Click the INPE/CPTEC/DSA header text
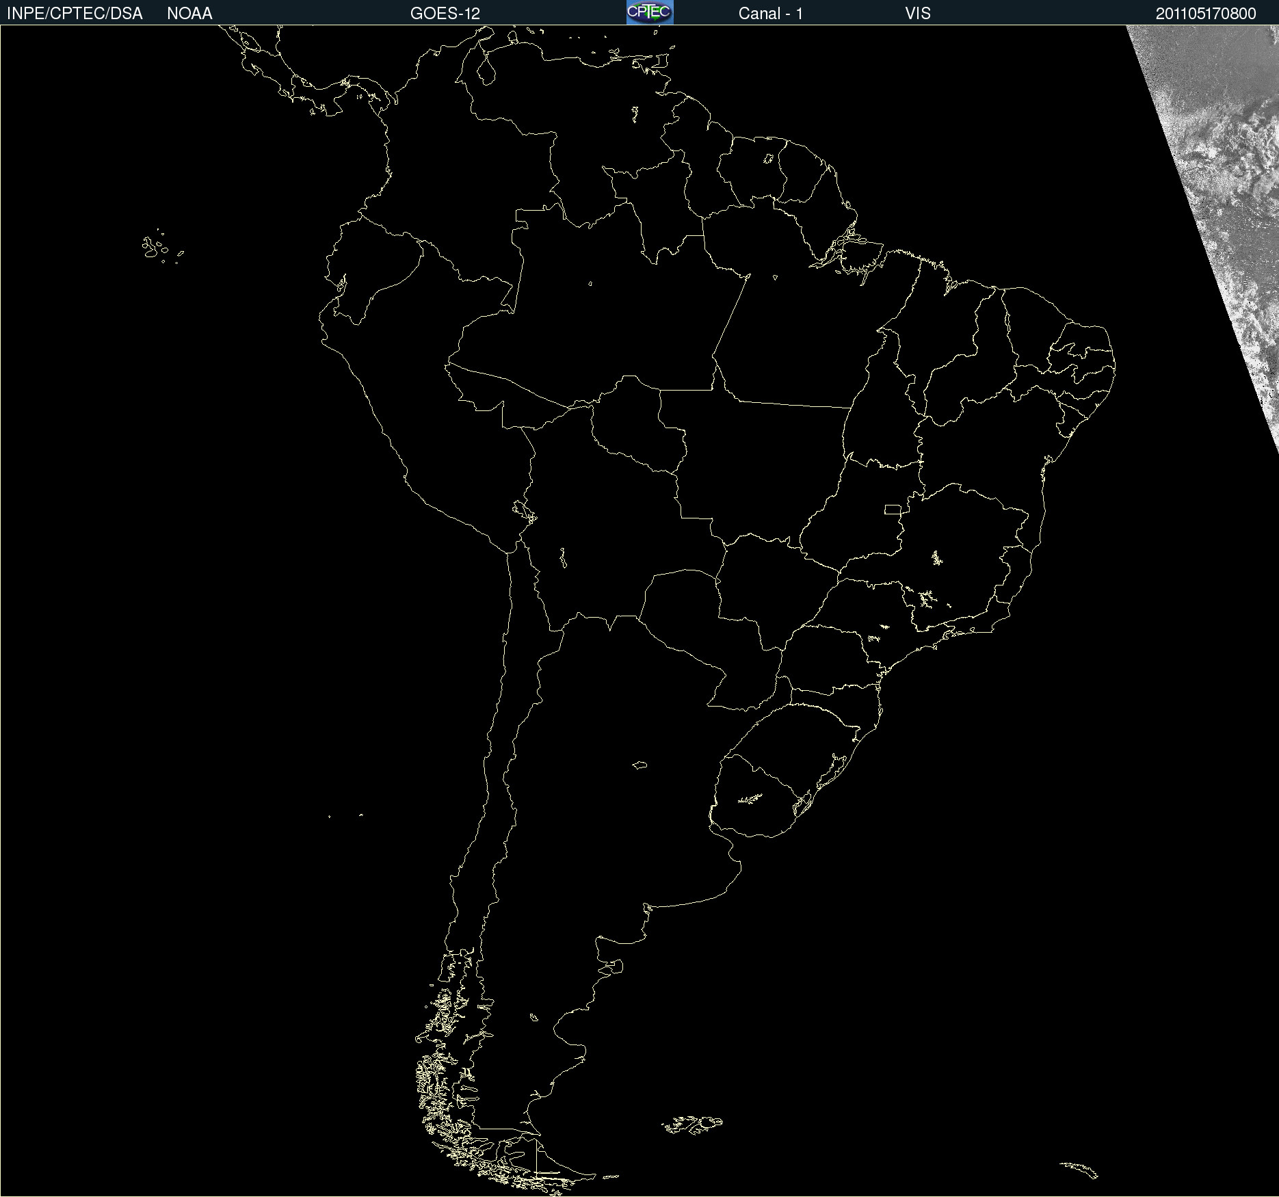The height and width of the screenshot is (1197, 1279). pyautogui.click(x=75, y=14)
